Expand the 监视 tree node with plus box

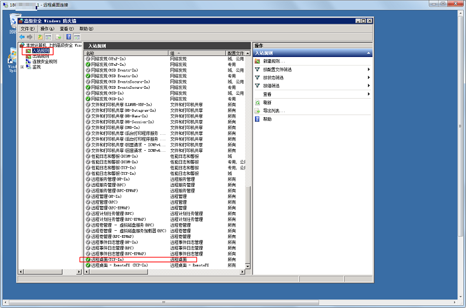click(22, 67)
